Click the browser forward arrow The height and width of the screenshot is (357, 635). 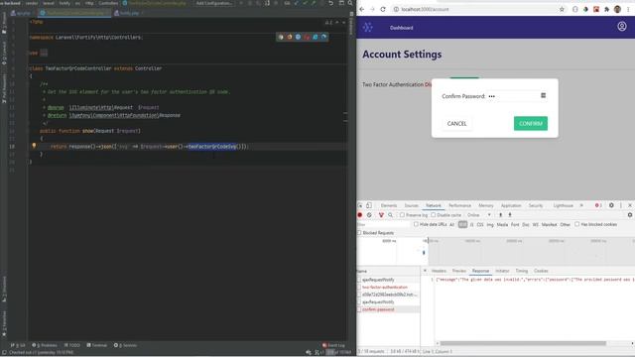point(372,9)
